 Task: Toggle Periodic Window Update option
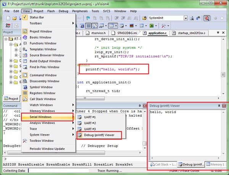[47, 149]
